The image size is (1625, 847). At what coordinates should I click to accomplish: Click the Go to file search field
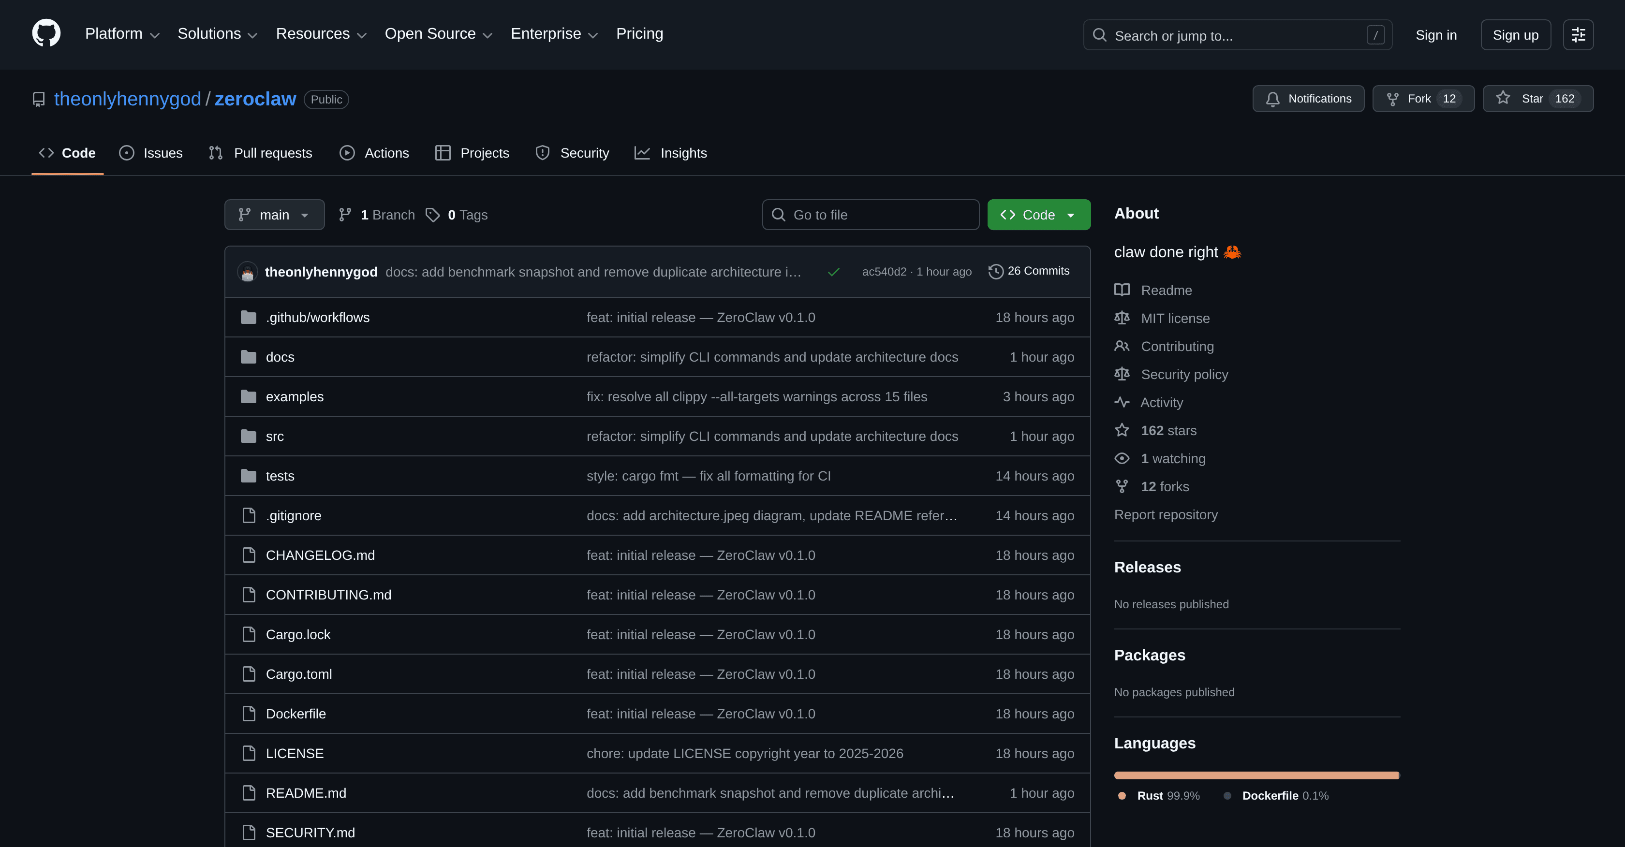(871, 215)
